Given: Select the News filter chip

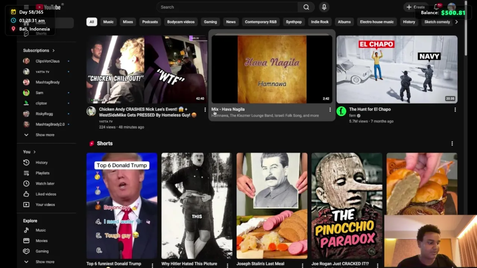Looking at the screenshot, I should tap(231, 22).
